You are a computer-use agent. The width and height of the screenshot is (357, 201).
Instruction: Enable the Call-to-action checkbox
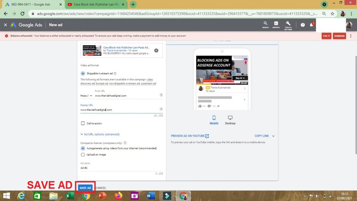83,124
